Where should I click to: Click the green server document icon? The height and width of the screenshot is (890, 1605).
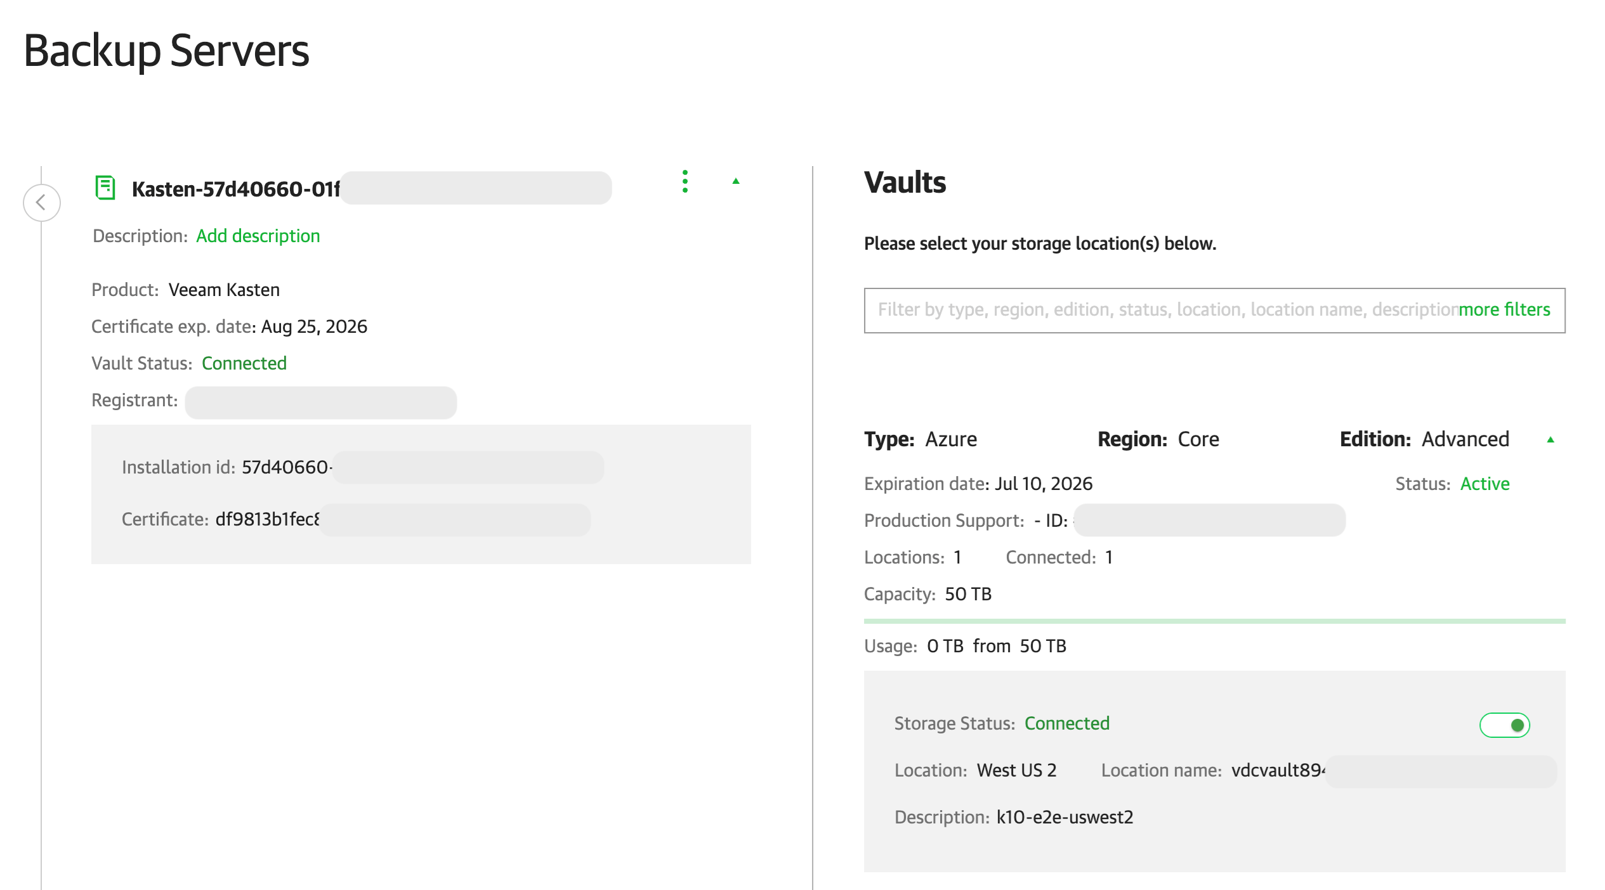(x=105, y=188)
